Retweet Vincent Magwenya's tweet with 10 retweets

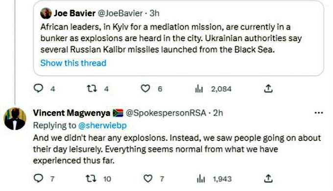(x=91, y=178)
